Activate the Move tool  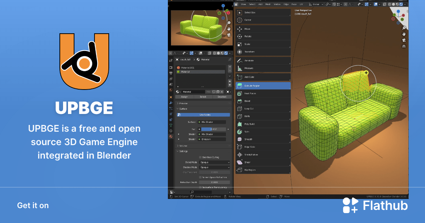[x=263, y=29]
